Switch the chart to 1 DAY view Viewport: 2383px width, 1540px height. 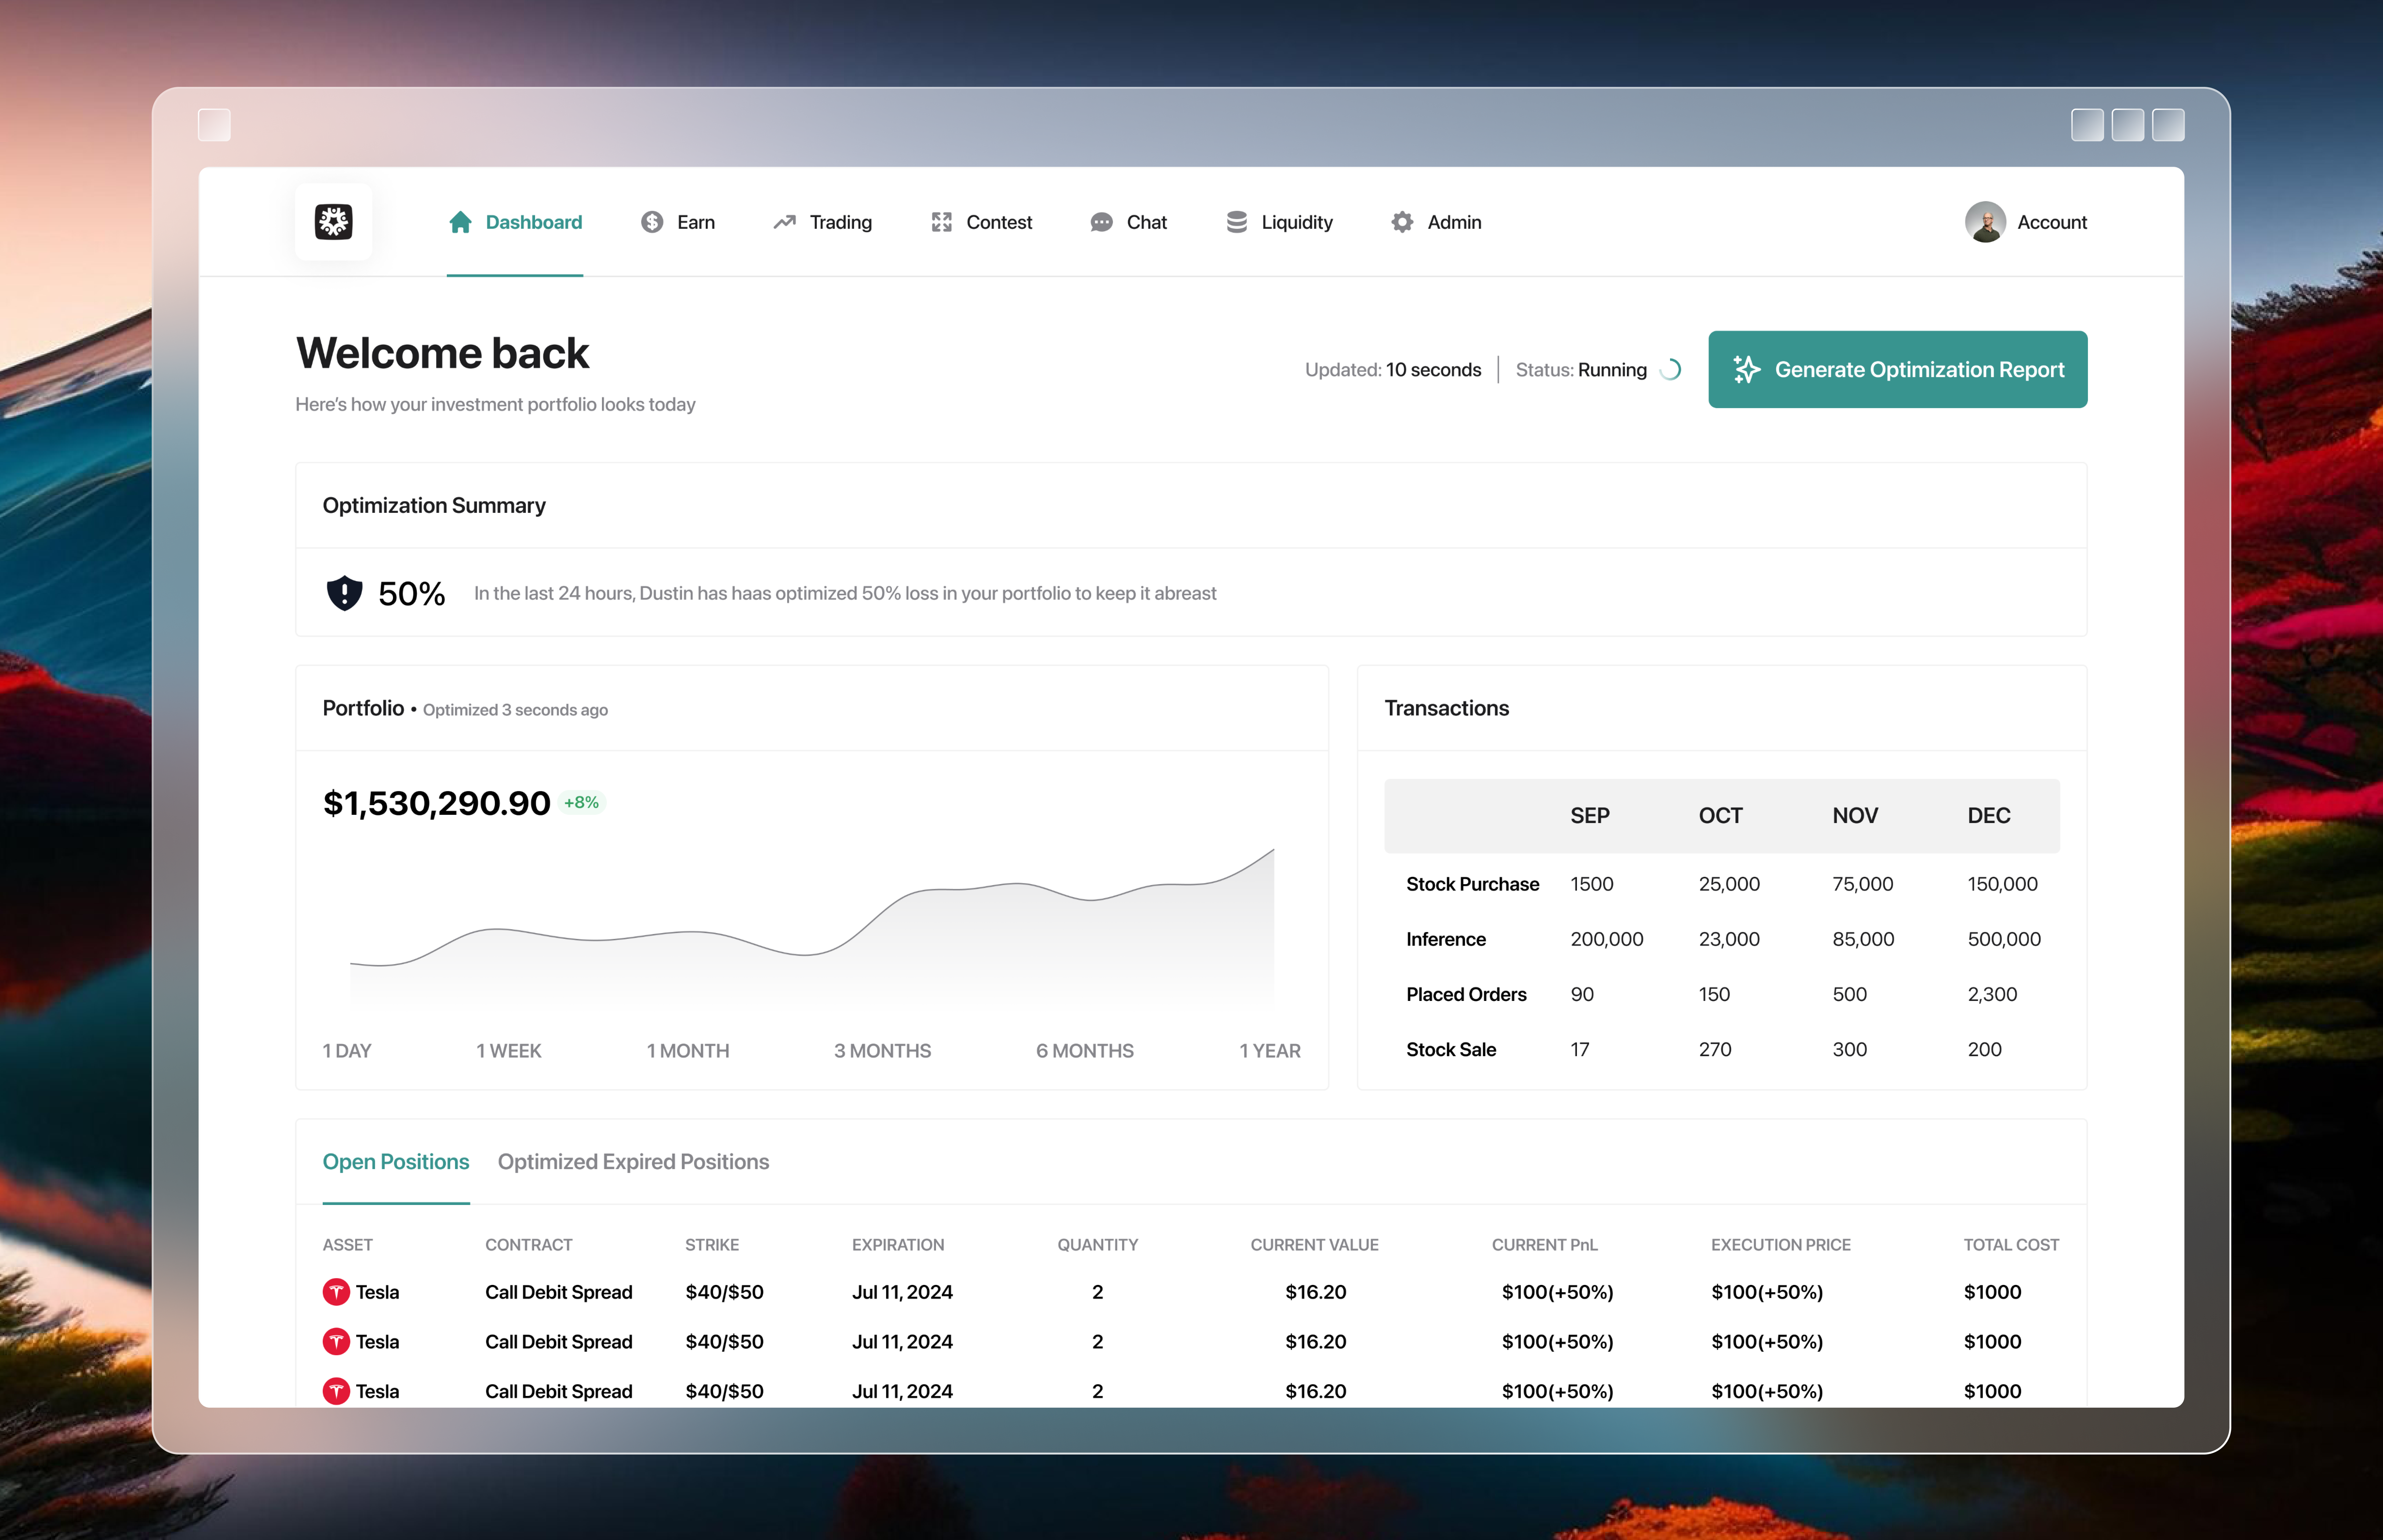point(346,1051)
